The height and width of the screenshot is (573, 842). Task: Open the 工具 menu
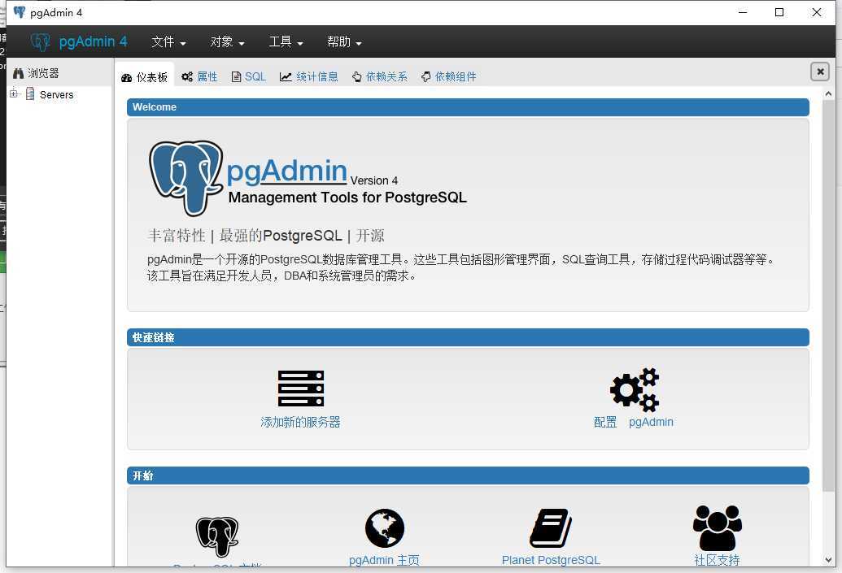[x=286, y=41]
